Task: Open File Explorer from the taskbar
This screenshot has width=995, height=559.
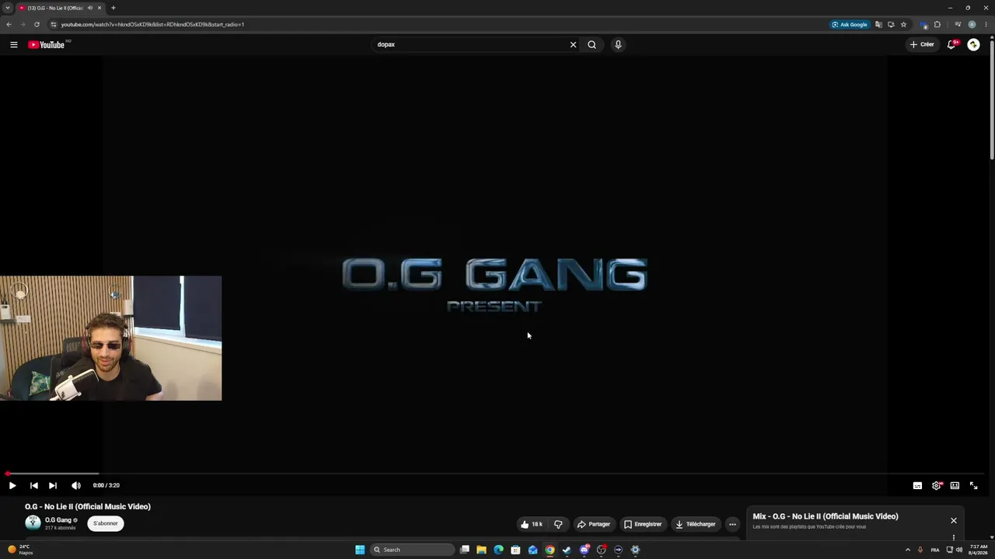Action: 481,550
